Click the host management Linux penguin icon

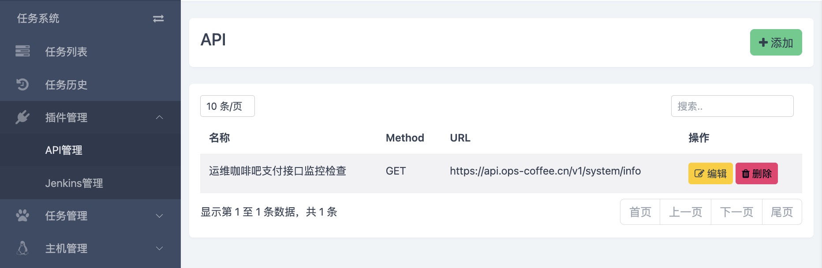[x=22, y=248]
